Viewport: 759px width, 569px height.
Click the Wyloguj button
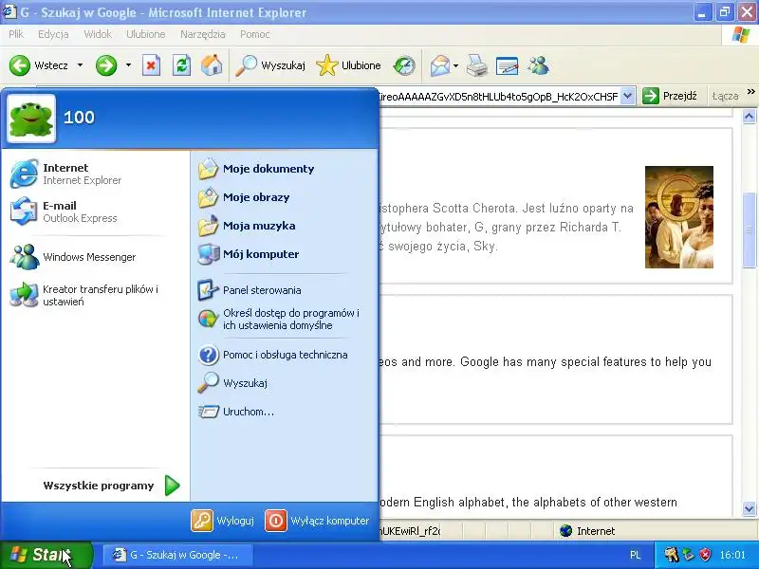coord(223,521)
